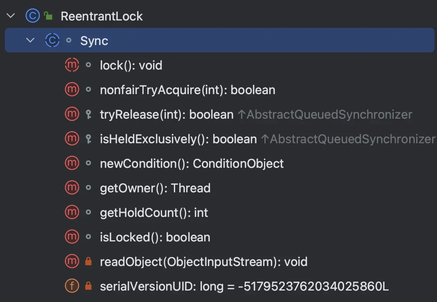Viewport: 437px width, 302px height.
Task: Select the getHoldCount(): int method
Action: (154, 213)
